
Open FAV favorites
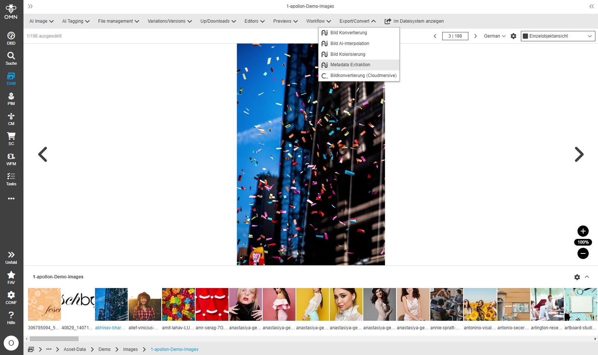[x=11, y=278]
